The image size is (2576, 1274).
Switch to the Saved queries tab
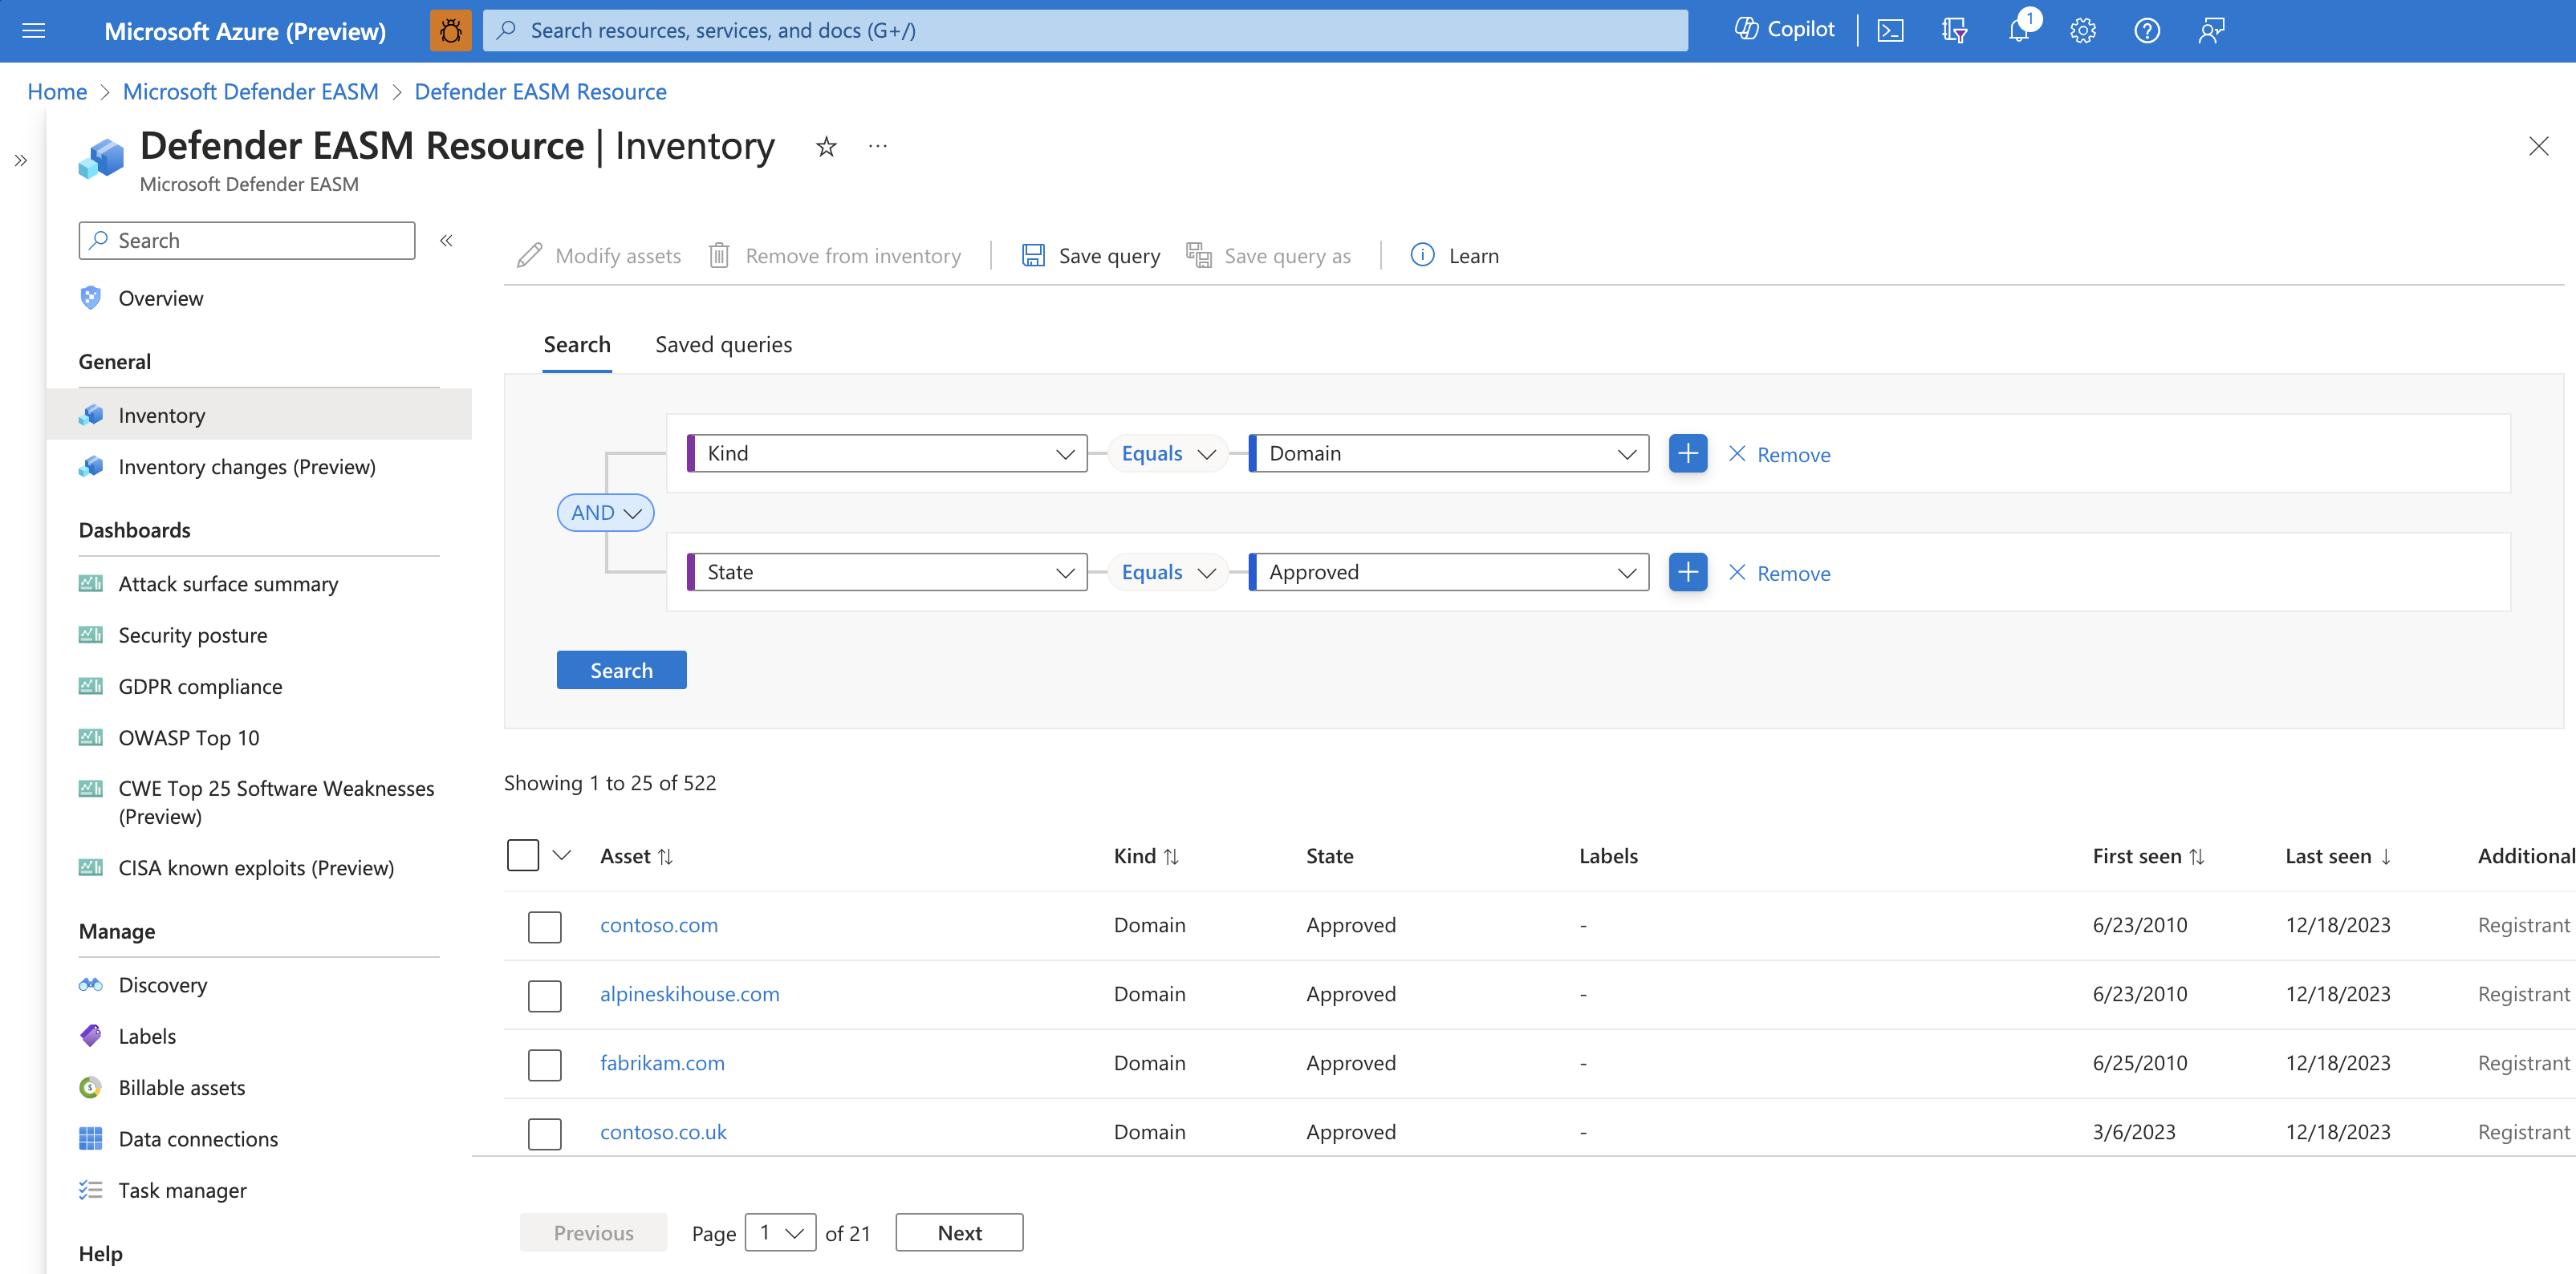[723, 343]
